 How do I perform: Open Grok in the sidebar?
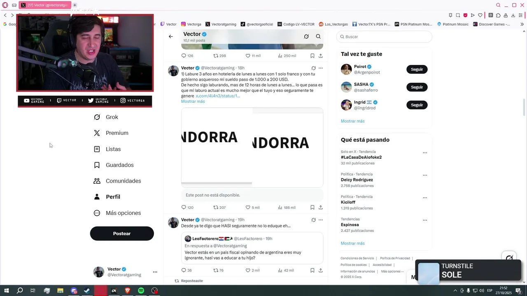pos(106,117)
